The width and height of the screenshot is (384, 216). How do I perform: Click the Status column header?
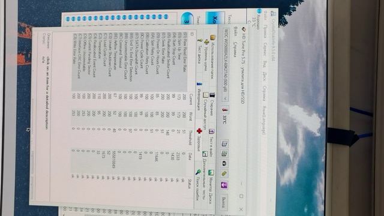189,184
